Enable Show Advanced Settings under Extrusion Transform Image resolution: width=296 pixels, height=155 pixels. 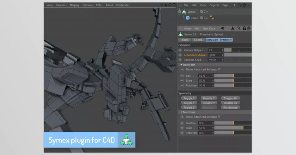219,69
